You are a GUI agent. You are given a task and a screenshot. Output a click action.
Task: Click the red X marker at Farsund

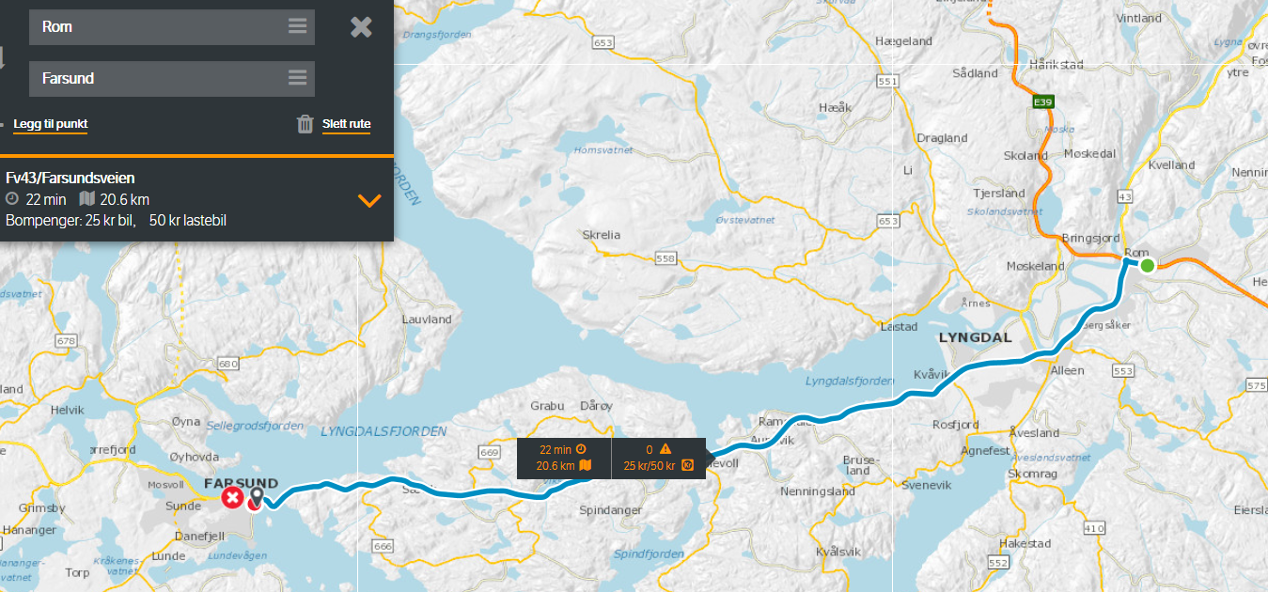(231, 497)
